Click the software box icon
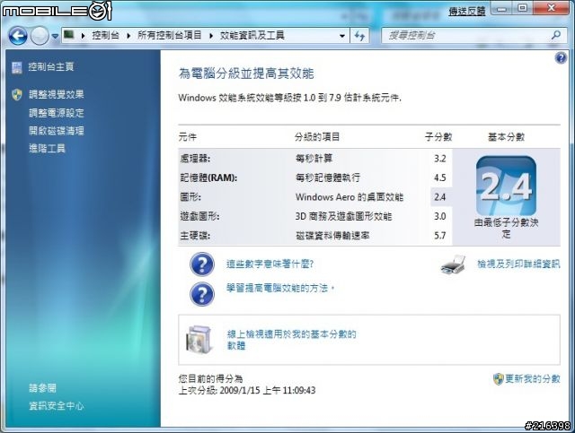 click(199, 340)
